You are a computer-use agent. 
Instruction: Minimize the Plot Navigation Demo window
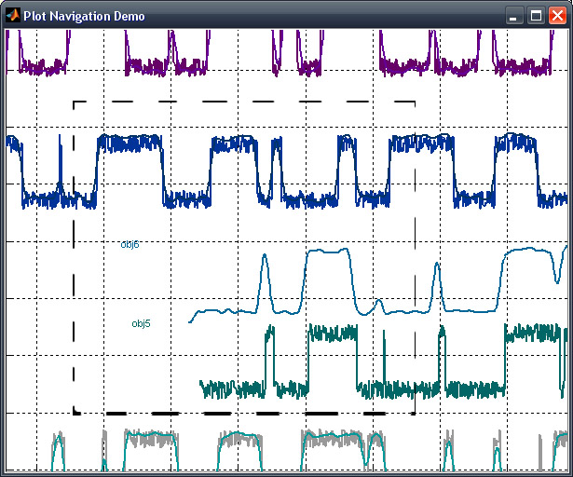click(513, 16)
